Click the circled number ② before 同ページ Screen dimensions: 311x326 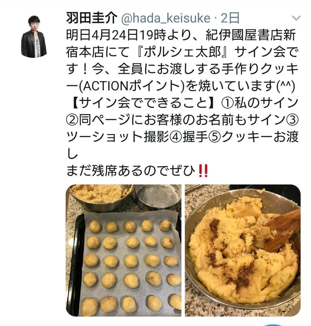point(72,120)
